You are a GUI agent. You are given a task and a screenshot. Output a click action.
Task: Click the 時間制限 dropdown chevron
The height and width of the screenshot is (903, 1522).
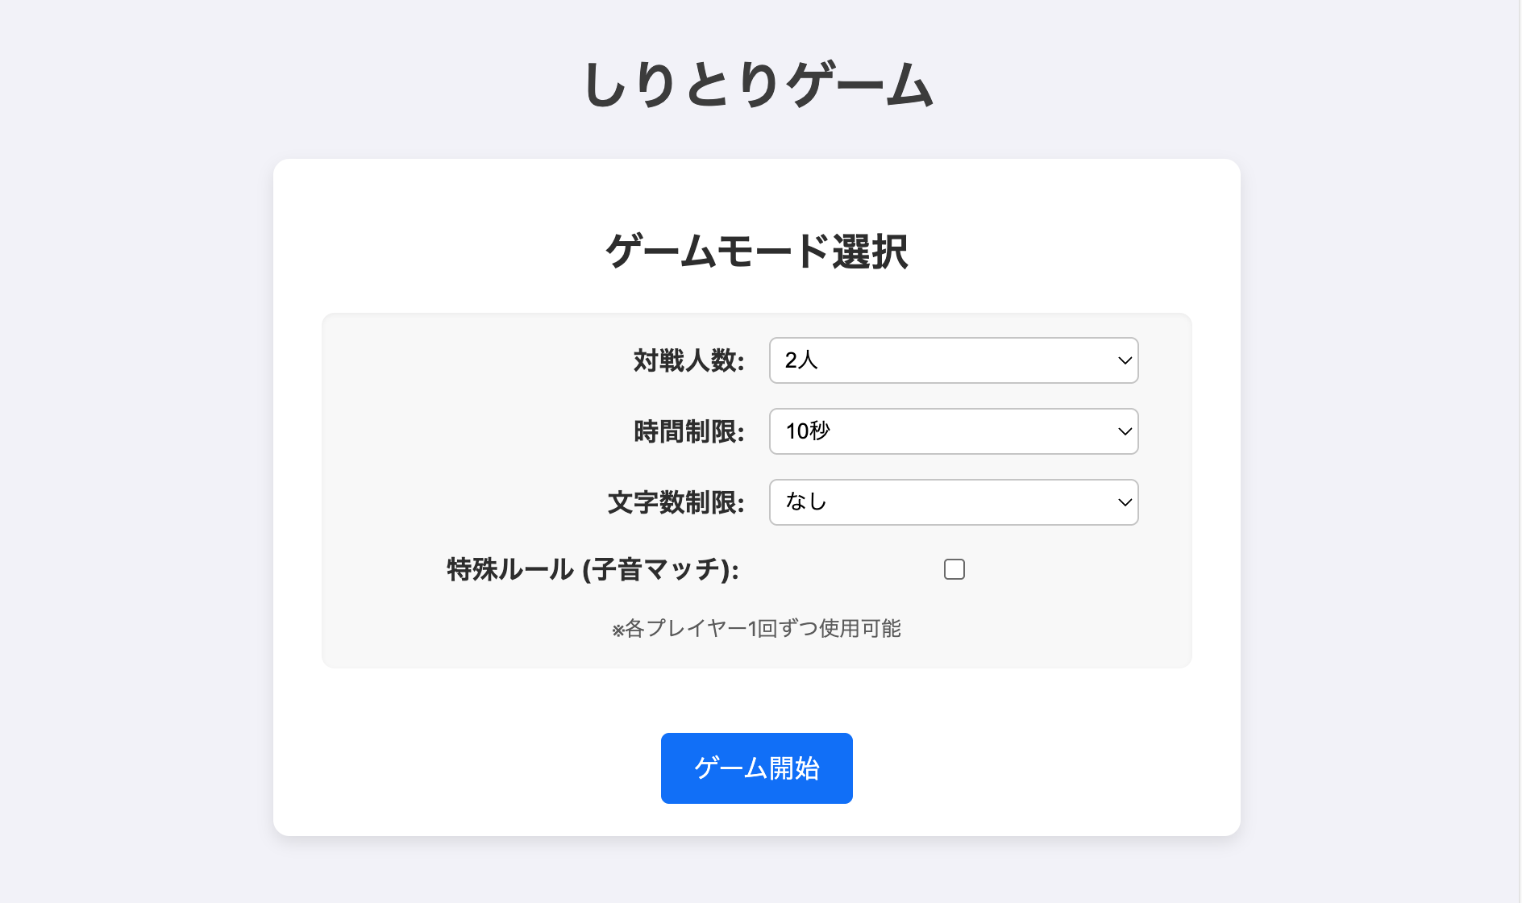[x=1125, y=431]
